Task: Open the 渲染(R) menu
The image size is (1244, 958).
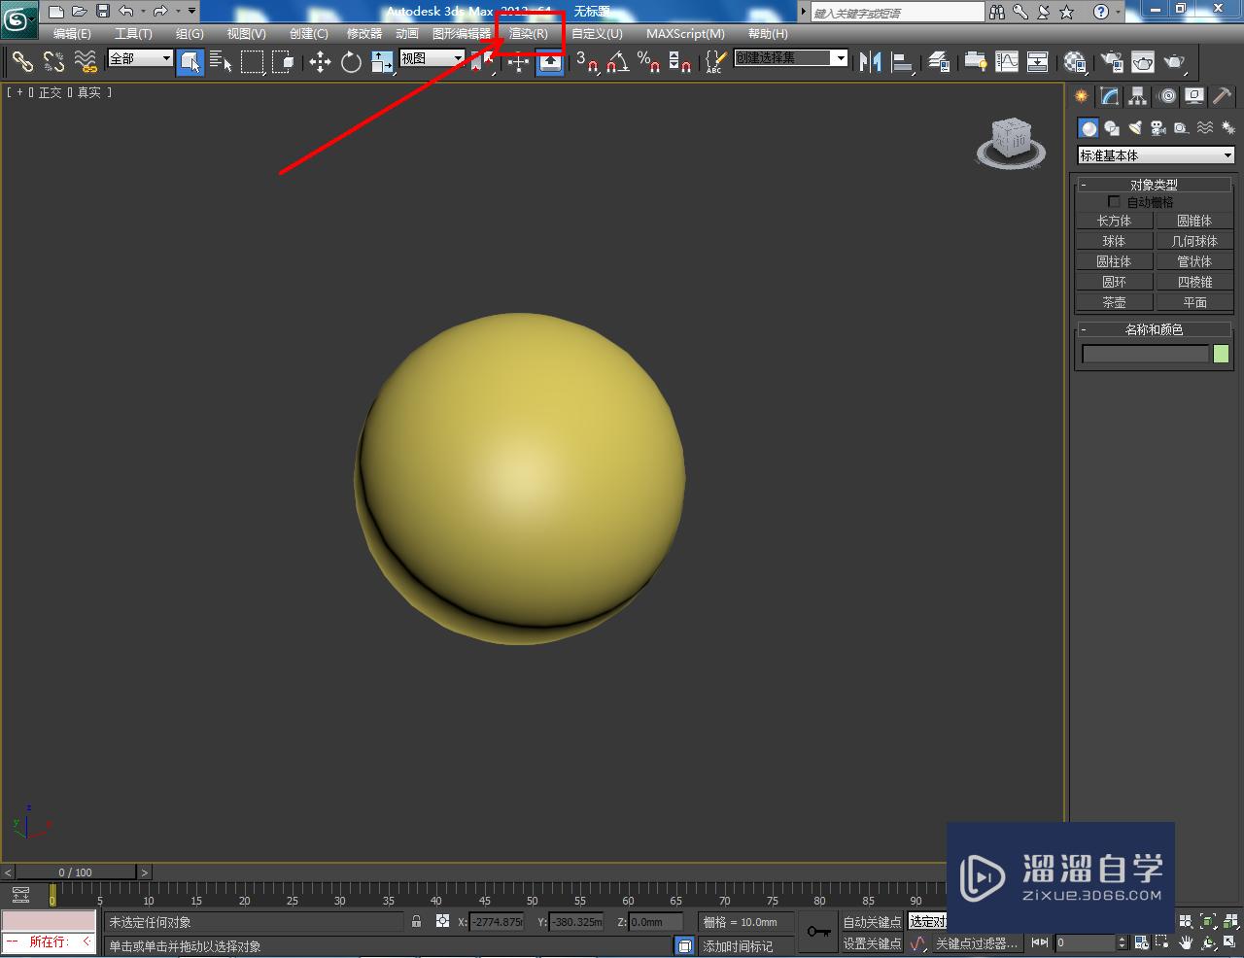Action: click(529, 33)
